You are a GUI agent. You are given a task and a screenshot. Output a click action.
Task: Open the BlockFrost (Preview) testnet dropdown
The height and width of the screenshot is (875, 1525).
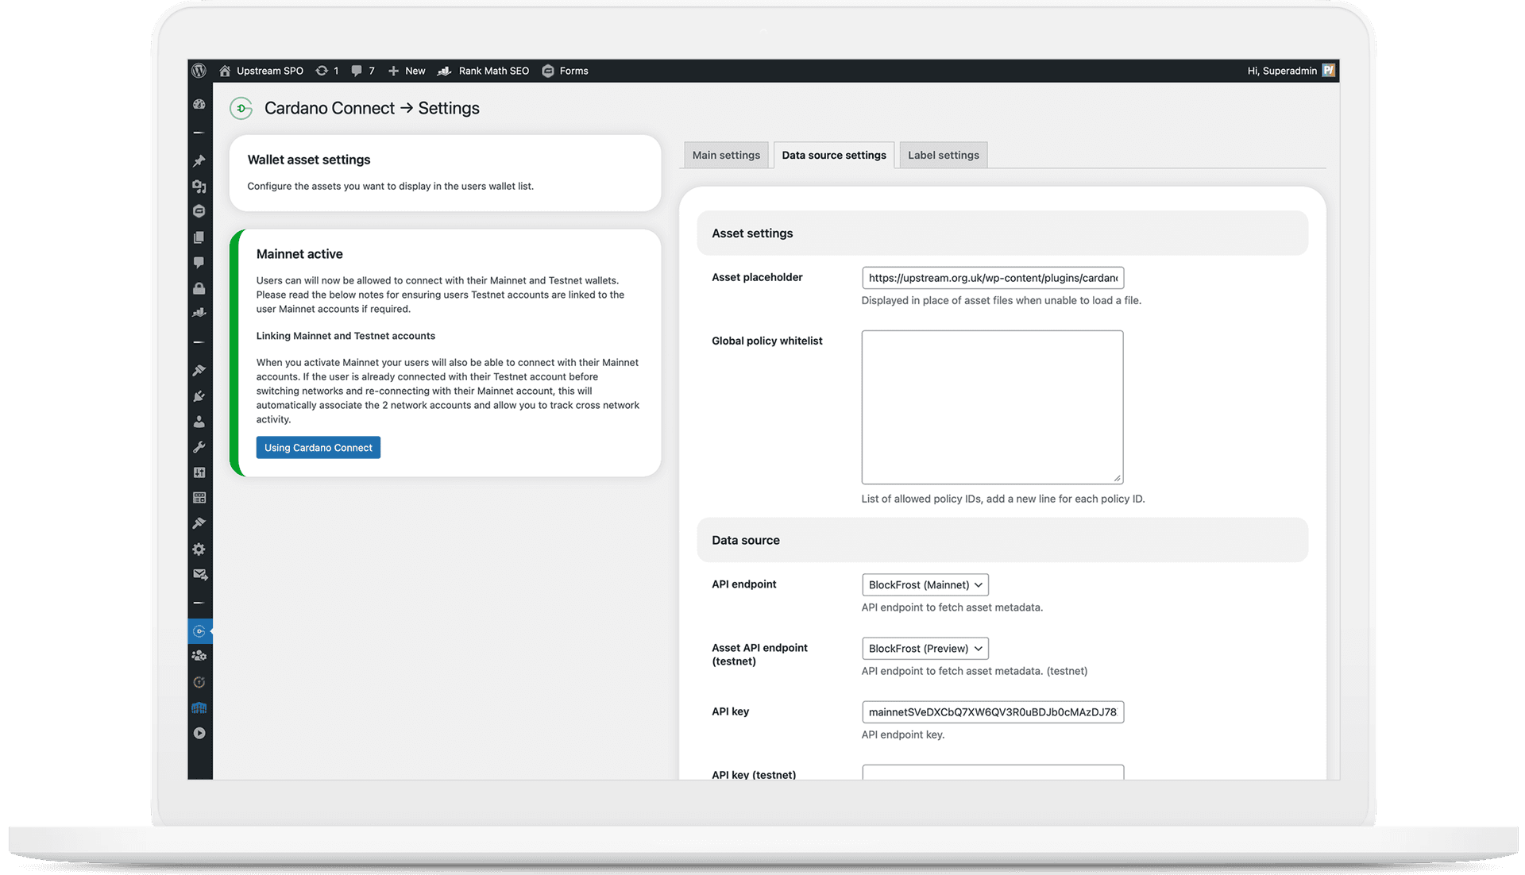point(925,648)
